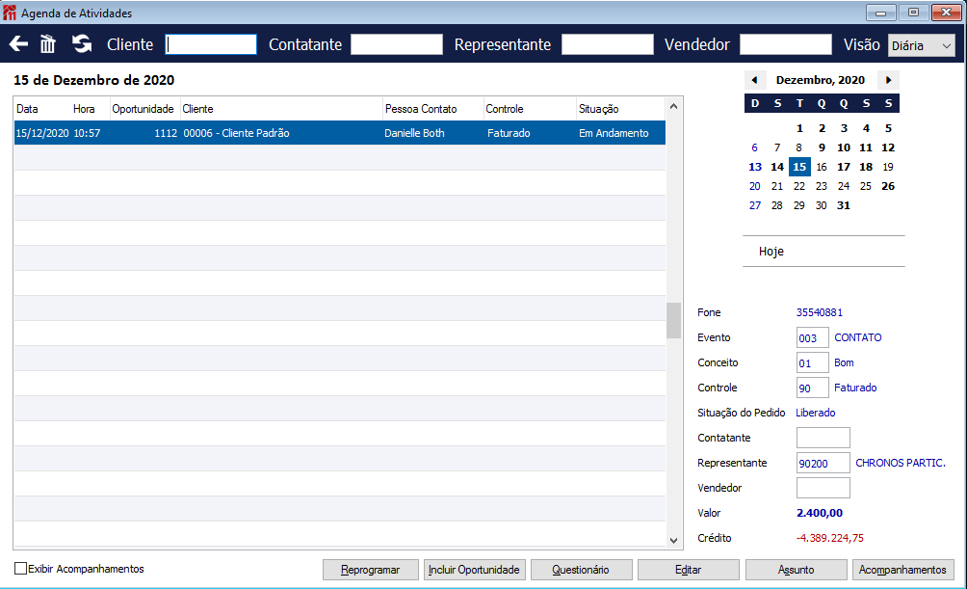Click the phone number 35540881
This screenshot has height=589, width=967.
[x=819, y=312]
